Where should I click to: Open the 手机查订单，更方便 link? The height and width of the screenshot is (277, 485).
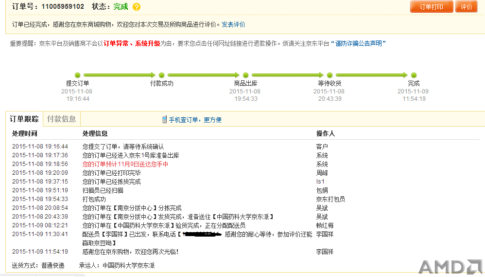coord(195,120)
